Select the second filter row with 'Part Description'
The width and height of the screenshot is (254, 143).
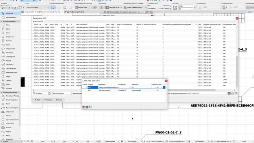click(x=124, y=90)
